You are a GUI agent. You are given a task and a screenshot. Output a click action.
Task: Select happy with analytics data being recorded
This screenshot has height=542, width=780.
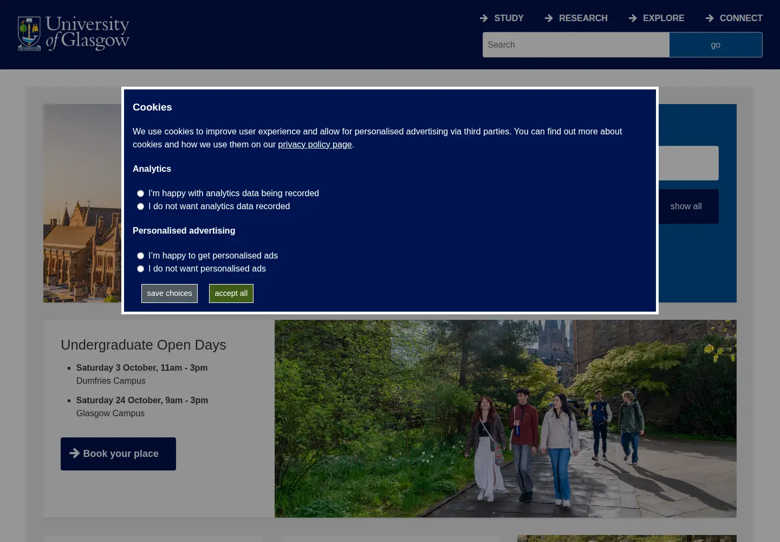(x=140, y=193)
